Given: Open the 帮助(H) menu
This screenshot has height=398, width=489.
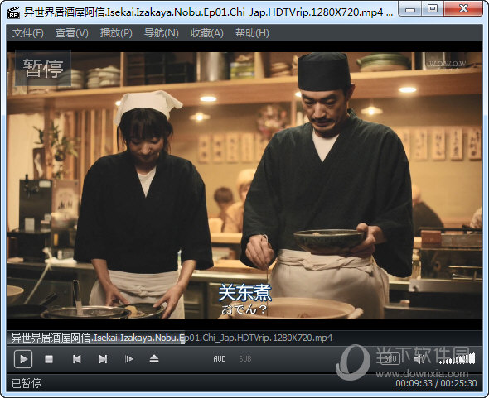Looking at the screenshot, I should click(x=252, y=33).
